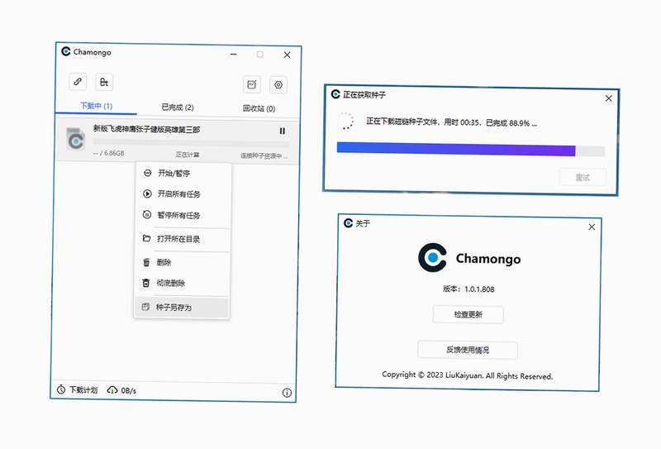Click the 正在计算 status text
661x449 pixels.
(x=188, y=155)
